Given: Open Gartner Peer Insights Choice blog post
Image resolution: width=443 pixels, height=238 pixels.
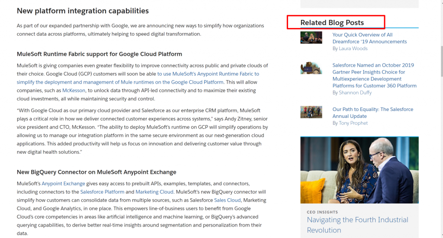Looking at the screenshot, I should click(374, 75).
